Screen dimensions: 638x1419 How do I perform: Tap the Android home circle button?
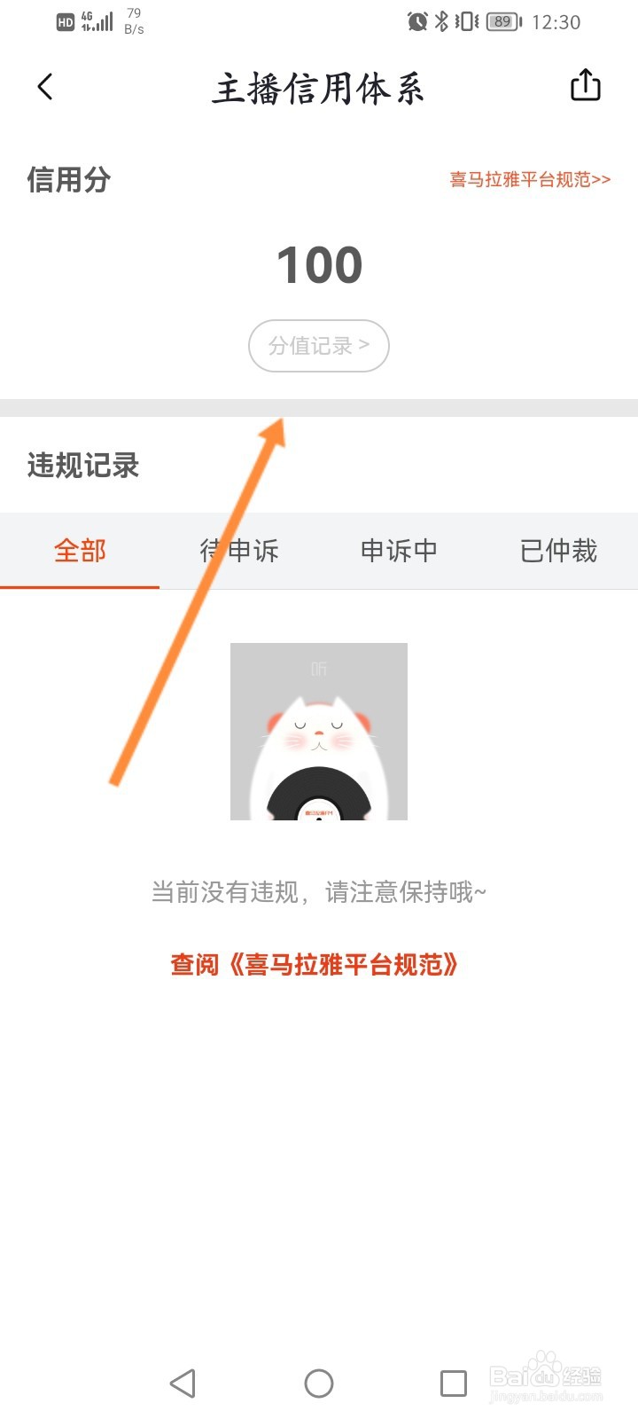pos(319,1383)
